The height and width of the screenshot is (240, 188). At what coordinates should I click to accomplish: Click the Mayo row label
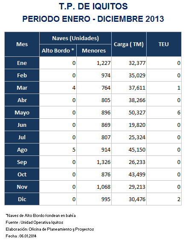tap(22, 112)
